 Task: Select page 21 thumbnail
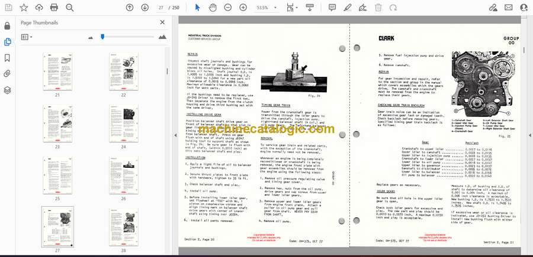pos(57,71)
